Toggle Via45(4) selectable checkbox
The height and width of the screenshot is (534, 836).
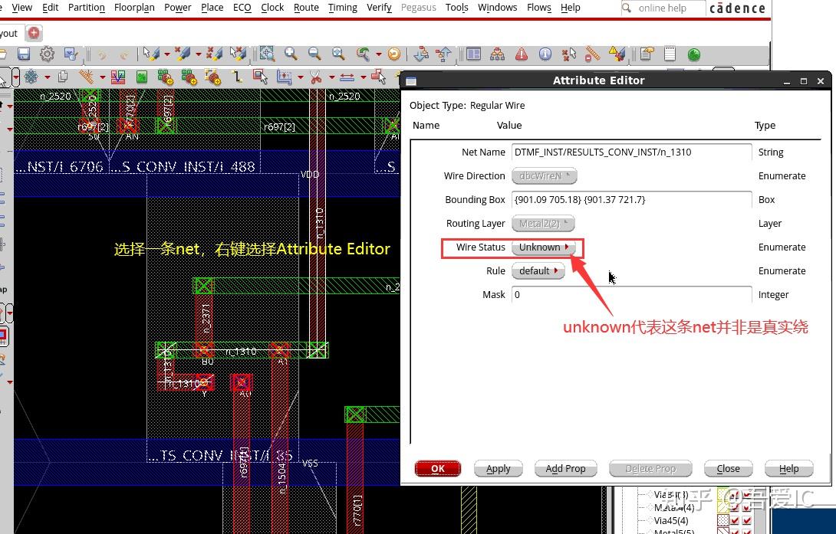[x=747, y=521]
